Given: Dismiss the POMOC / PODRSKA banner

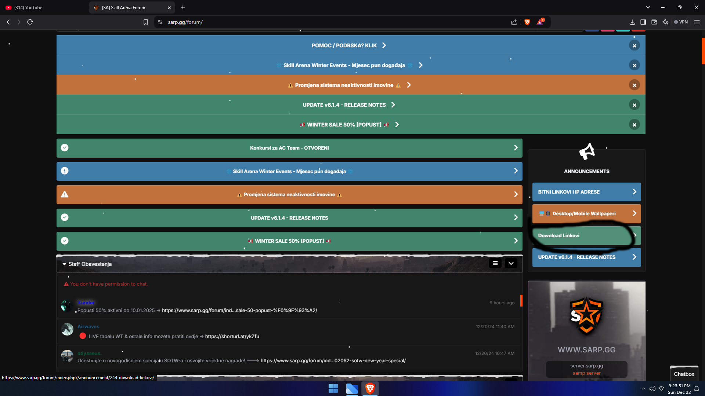Looking at the screenshot, I should pyautogui.click(x=634, y=45).
